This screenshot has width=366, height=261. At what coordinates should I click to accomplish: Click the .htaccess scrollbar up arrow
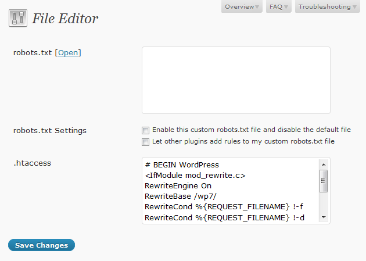tap(324, 165)
